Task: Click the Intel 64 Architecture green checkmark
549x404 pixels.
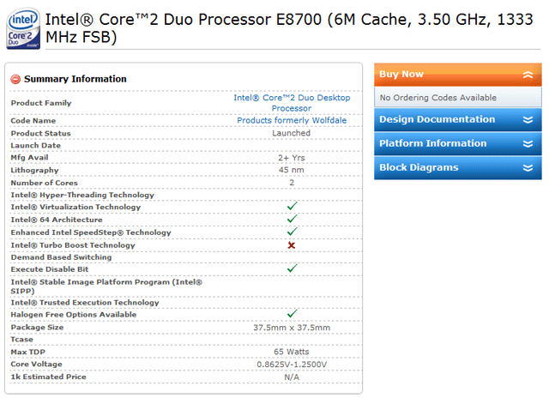Action: (x=292, y=219)
